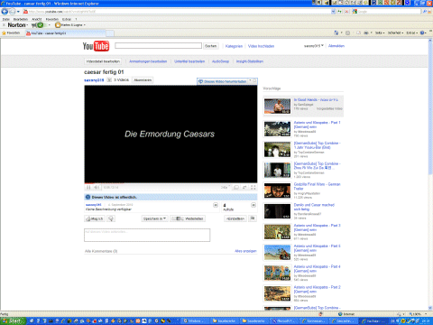Open the username account dropdown

coord(314,46)
